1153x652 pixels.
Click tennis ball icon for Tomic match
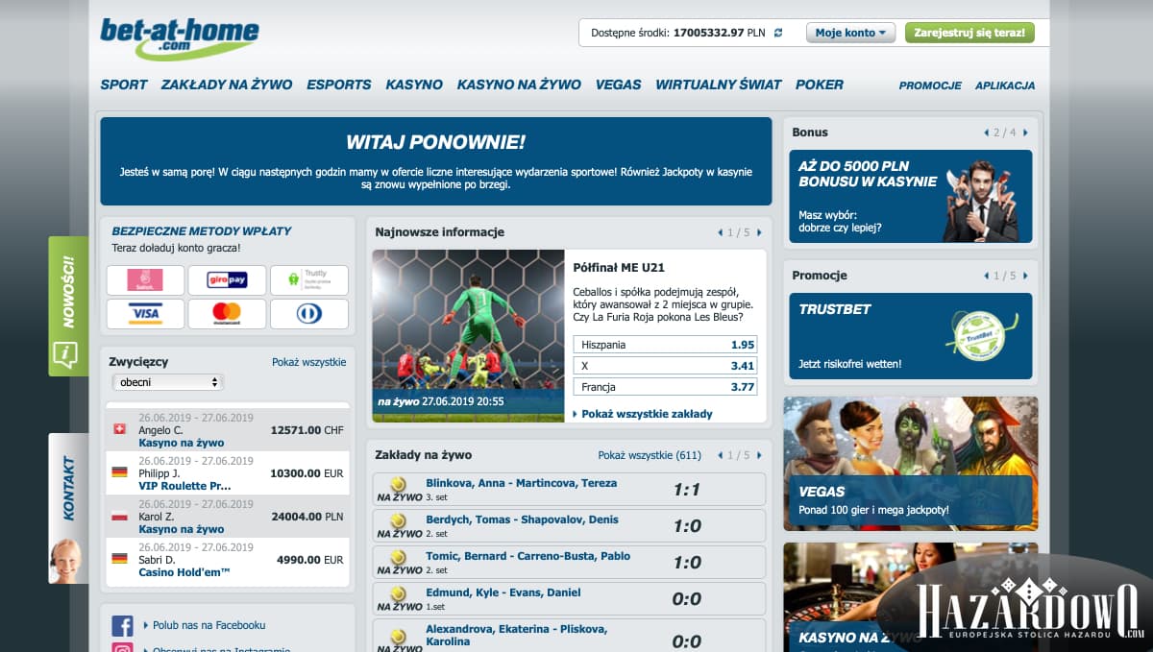(x=399, y=558)
